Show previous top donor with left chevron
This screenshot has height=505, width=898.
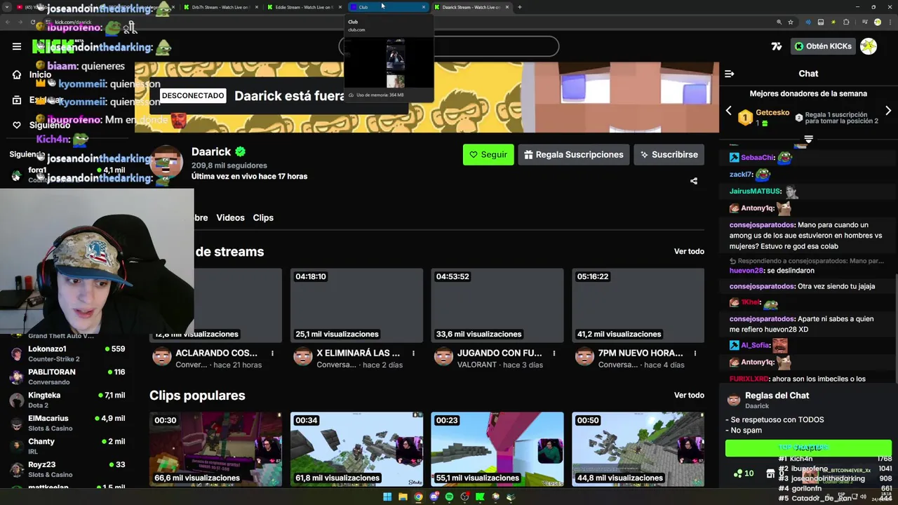point(728,111)
